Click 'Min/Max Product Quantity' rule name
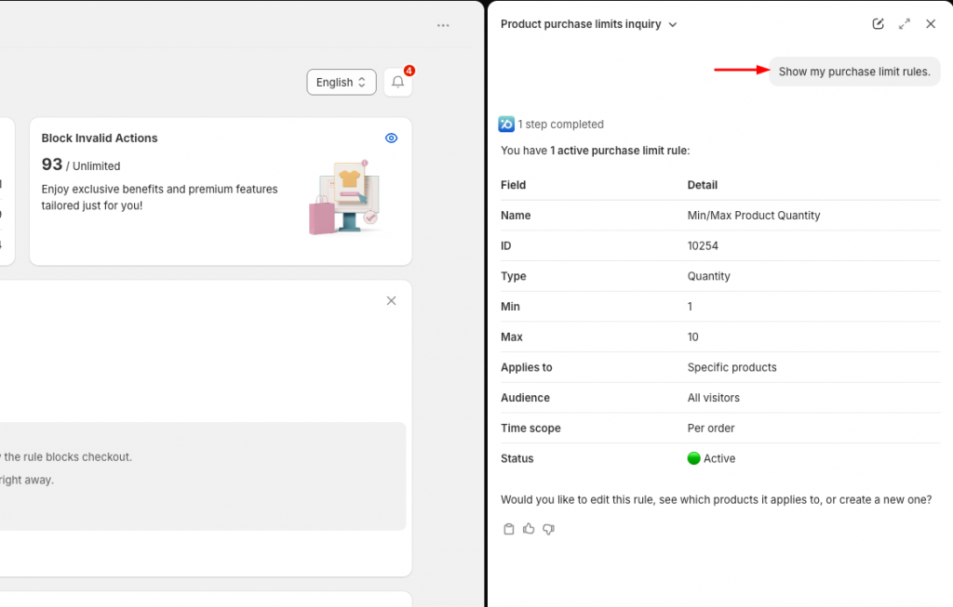This screenshot has width=953, height=607. click(x=754, y=216)
